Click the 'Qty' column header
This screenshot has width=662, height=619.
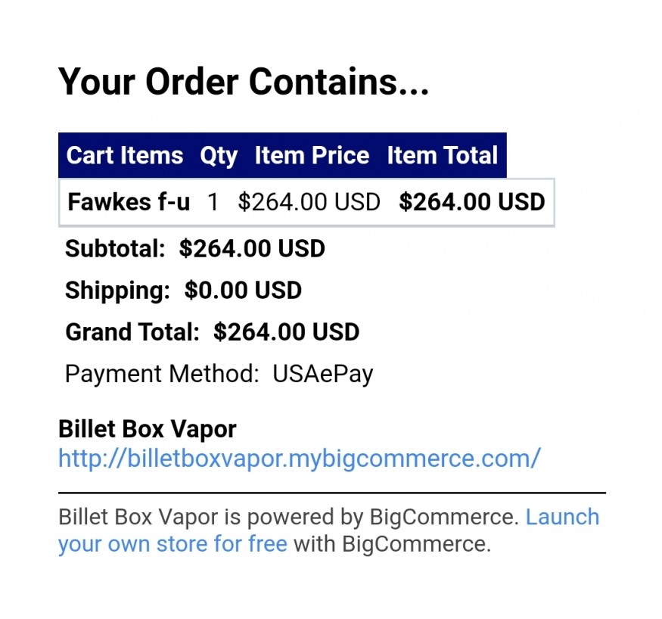(219, 156)
